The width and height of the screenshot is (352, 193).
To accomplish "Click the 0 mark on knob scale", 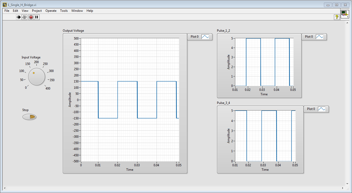I will click(x=26, y=88).
